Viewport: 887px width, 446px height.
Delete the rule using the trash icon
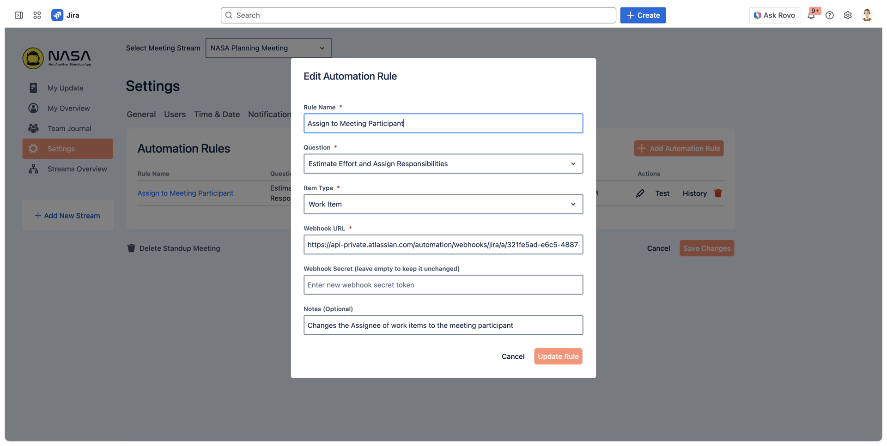tap(718, 193)
